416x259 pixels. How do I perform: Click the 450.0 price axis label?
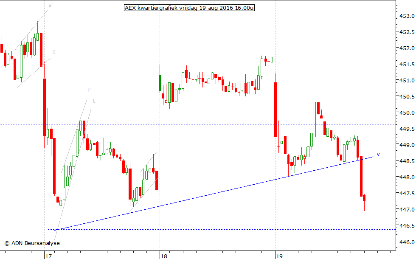point(407,113)
